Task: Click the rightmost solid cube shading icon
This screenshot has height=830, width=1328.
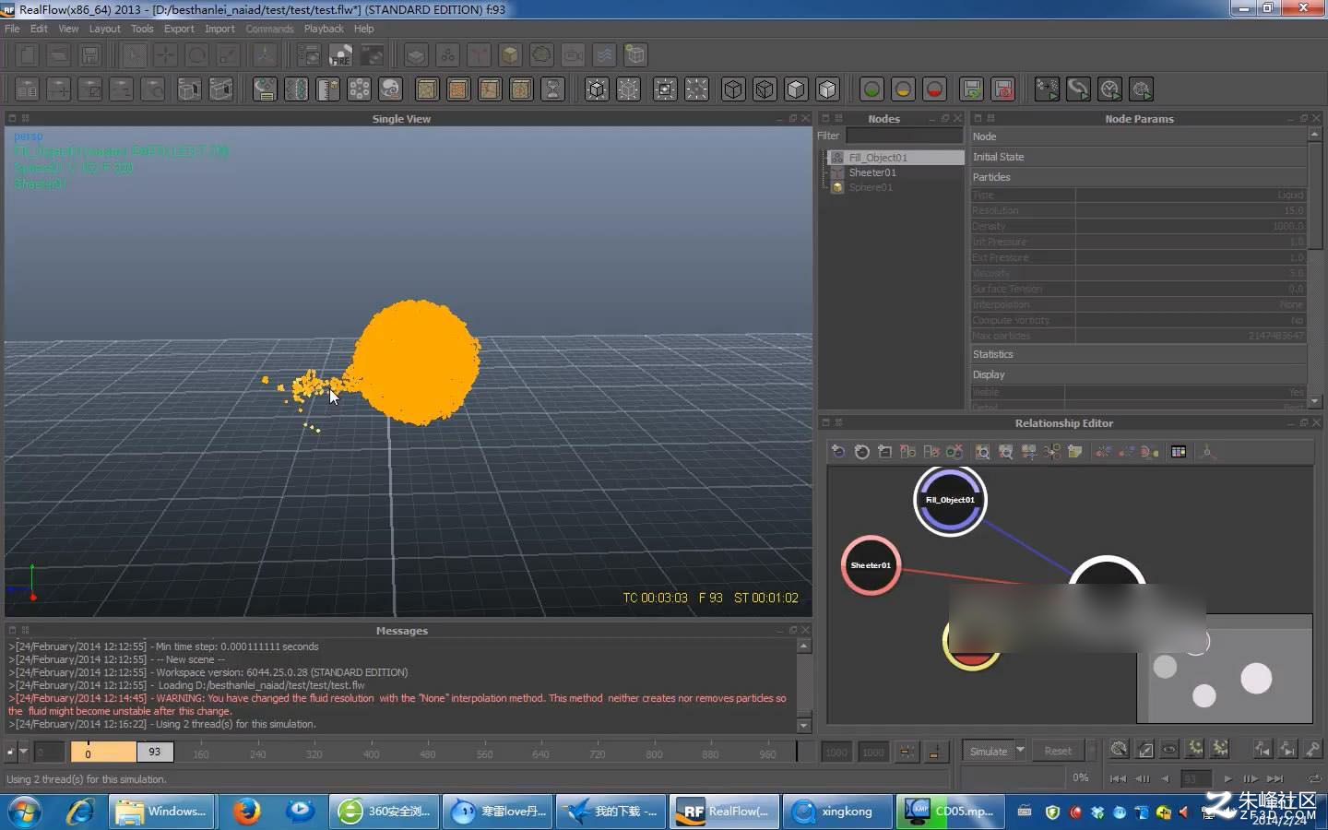Action: click(x=827, y=89)
